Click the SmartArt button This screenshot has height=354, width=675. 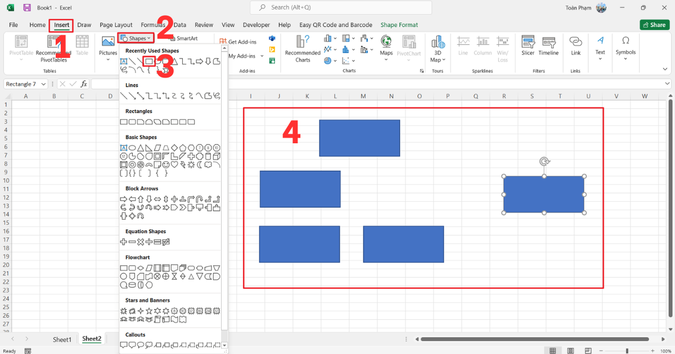[x=184, y=39]
